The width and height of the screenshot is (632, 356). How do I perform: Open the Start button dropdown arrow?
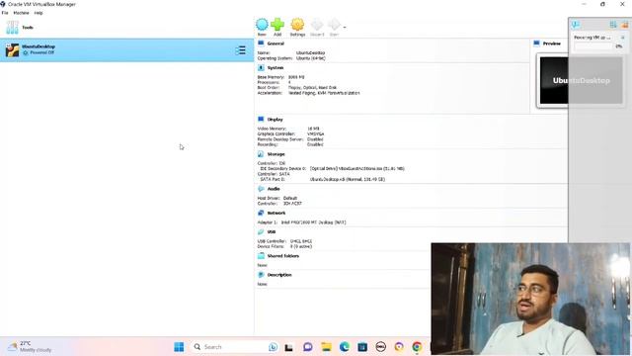345,28
